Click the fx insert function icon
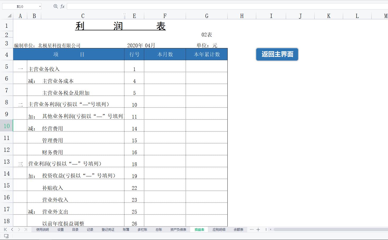This screenshot has height=240, width=388. pyautogui.click(x=63, y=6)
